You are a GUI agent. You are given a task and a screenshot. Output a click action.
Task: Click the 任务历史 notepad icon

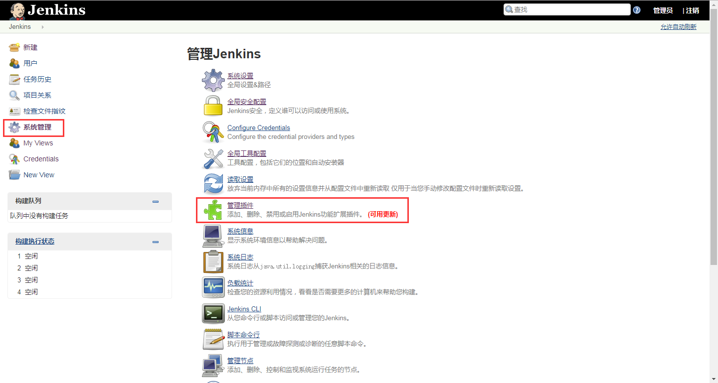point(14,79)
